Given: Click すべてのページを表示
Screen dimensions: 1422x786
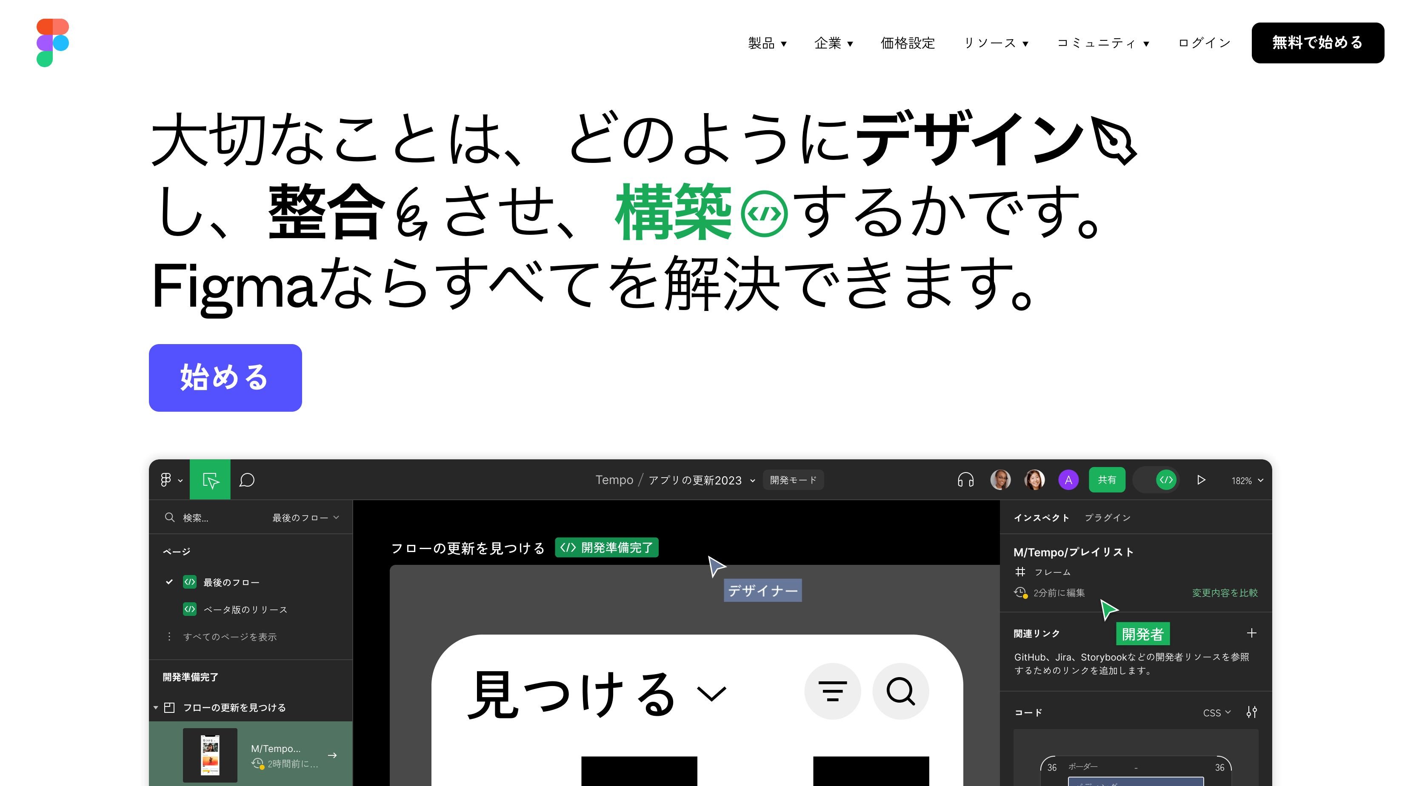Looking at the screenshot, I should coord(230,636).
